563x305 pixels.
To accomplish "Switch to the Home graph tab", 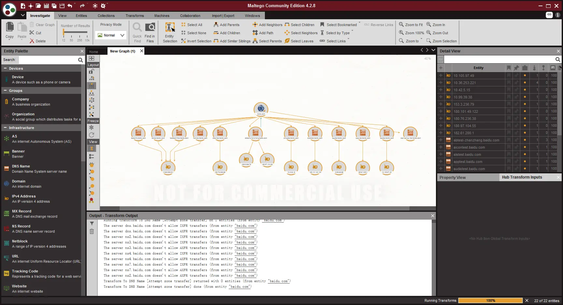I will [94, 52].
